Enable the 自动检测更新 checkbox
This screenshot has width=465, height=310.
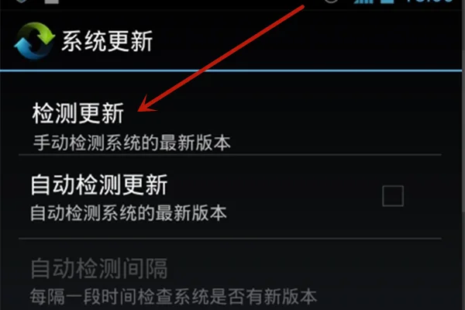(393, 196)
